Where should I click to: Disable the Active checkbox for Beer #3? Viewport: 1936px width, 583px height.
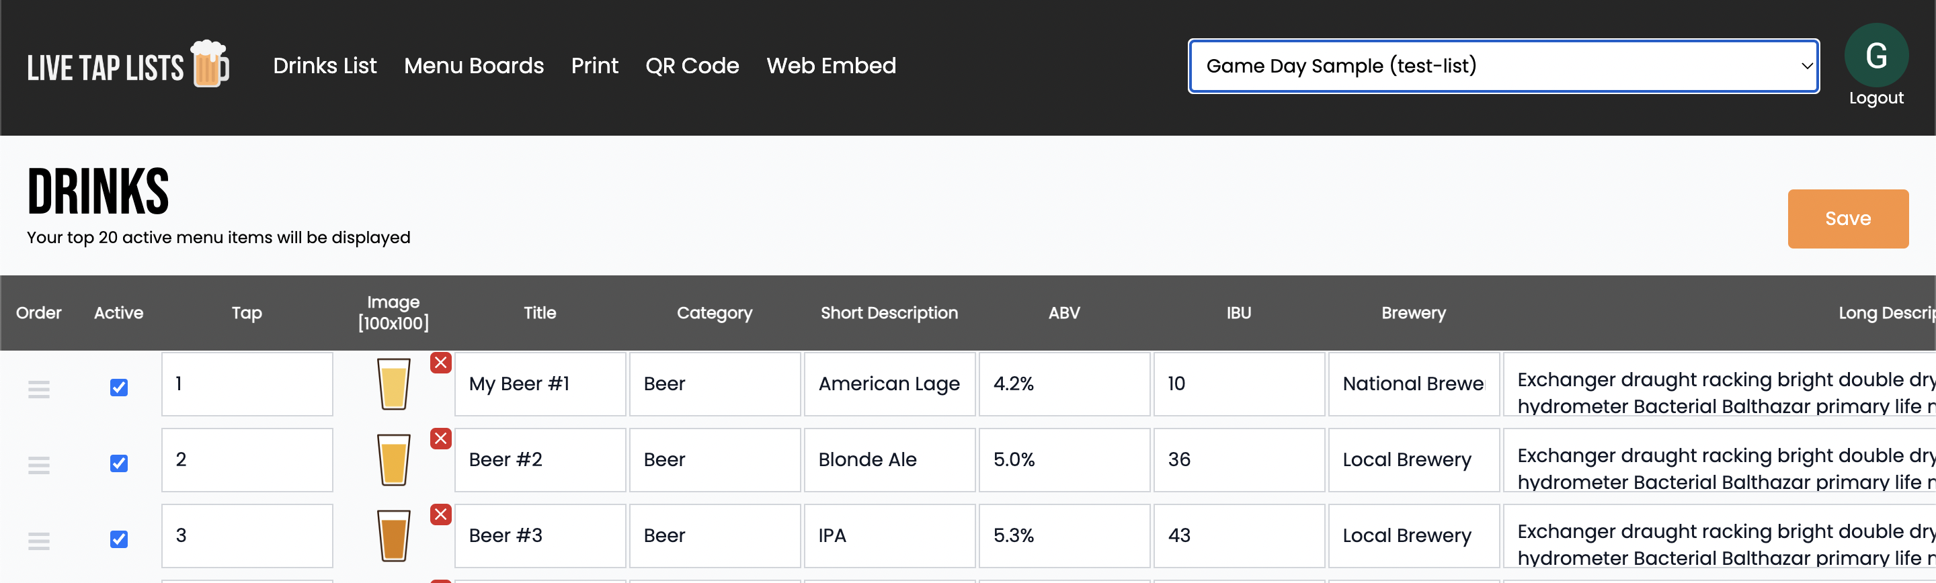tap(119, 539)
